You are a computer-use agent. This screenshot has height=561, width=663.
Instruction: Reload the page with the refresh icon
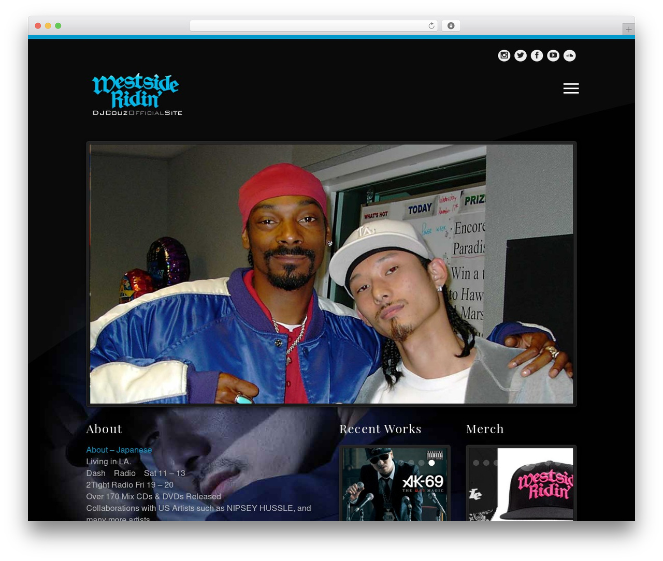point(431,26)
